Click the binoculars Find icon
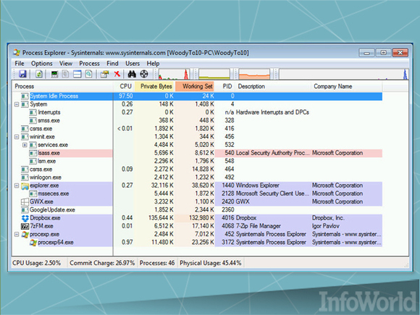This screenshot has height=315, width=420. (x=132, y=74)
